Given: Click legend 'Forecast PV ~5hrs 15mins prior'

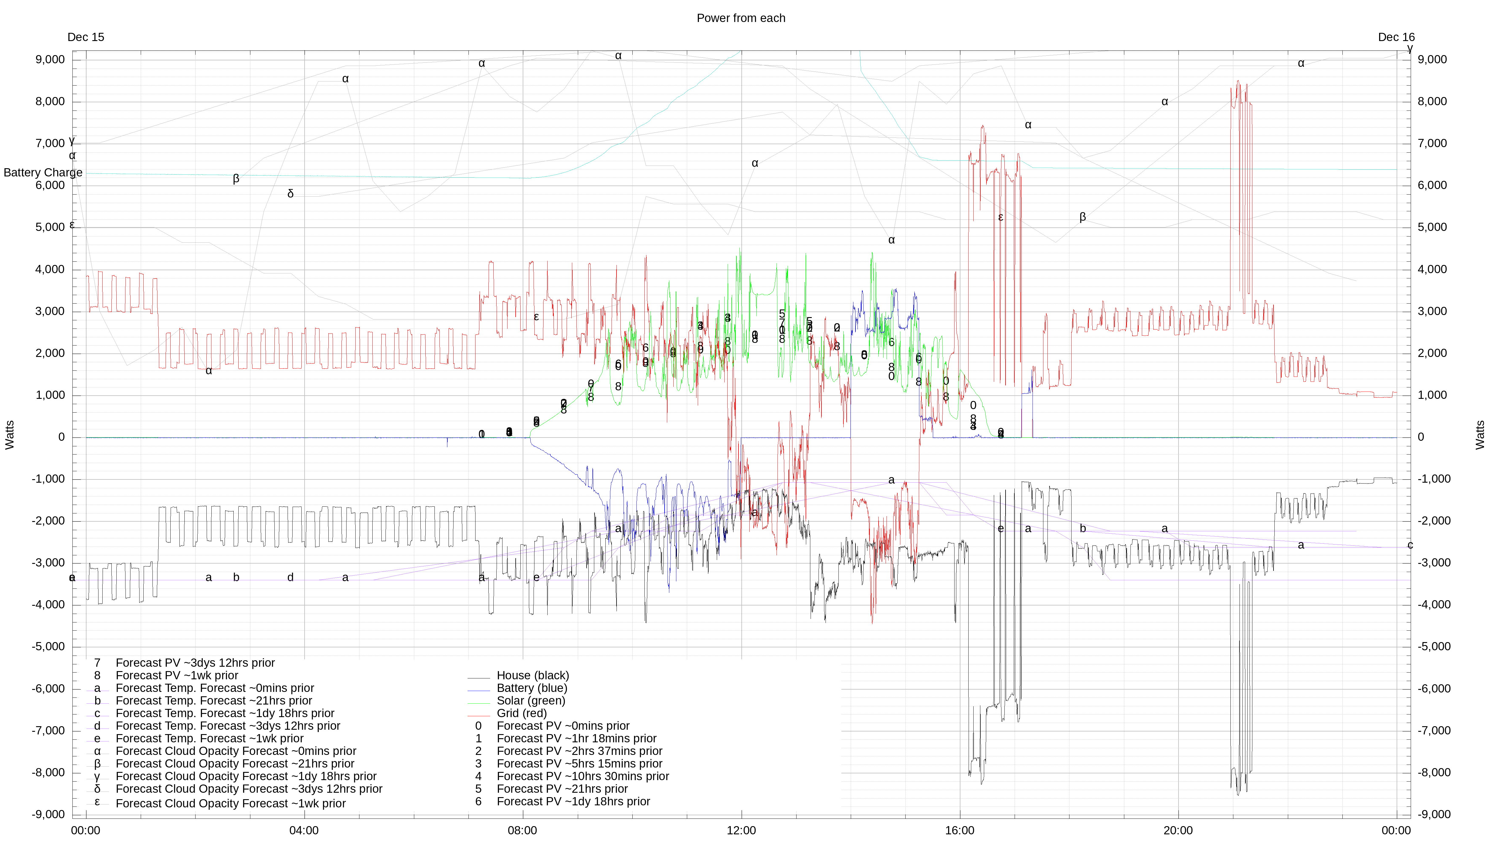Looking at the screenshot, I should 579,764.
